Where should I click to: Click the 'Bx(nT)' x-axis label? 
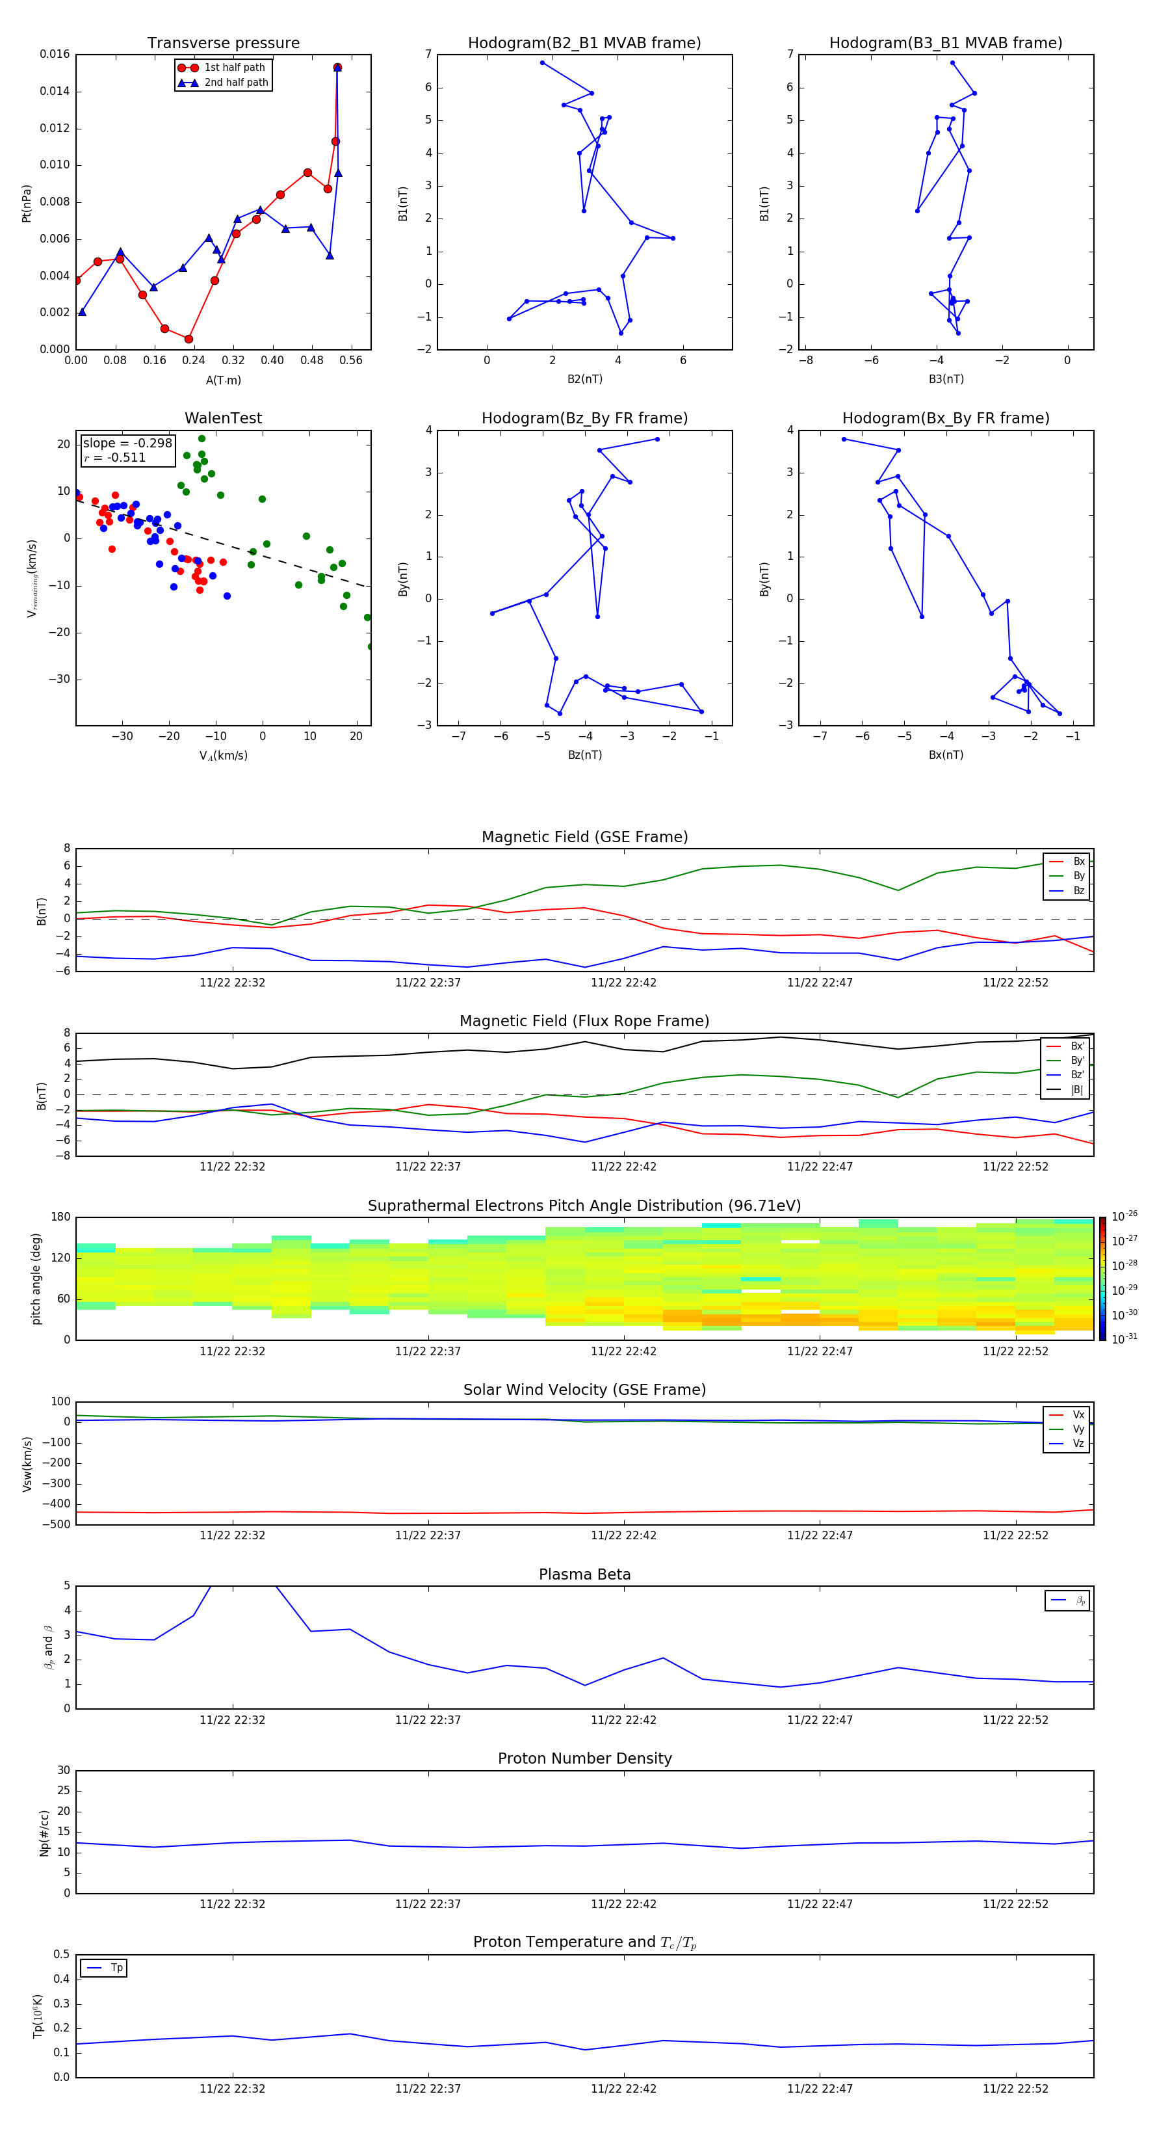coord(946,755)
